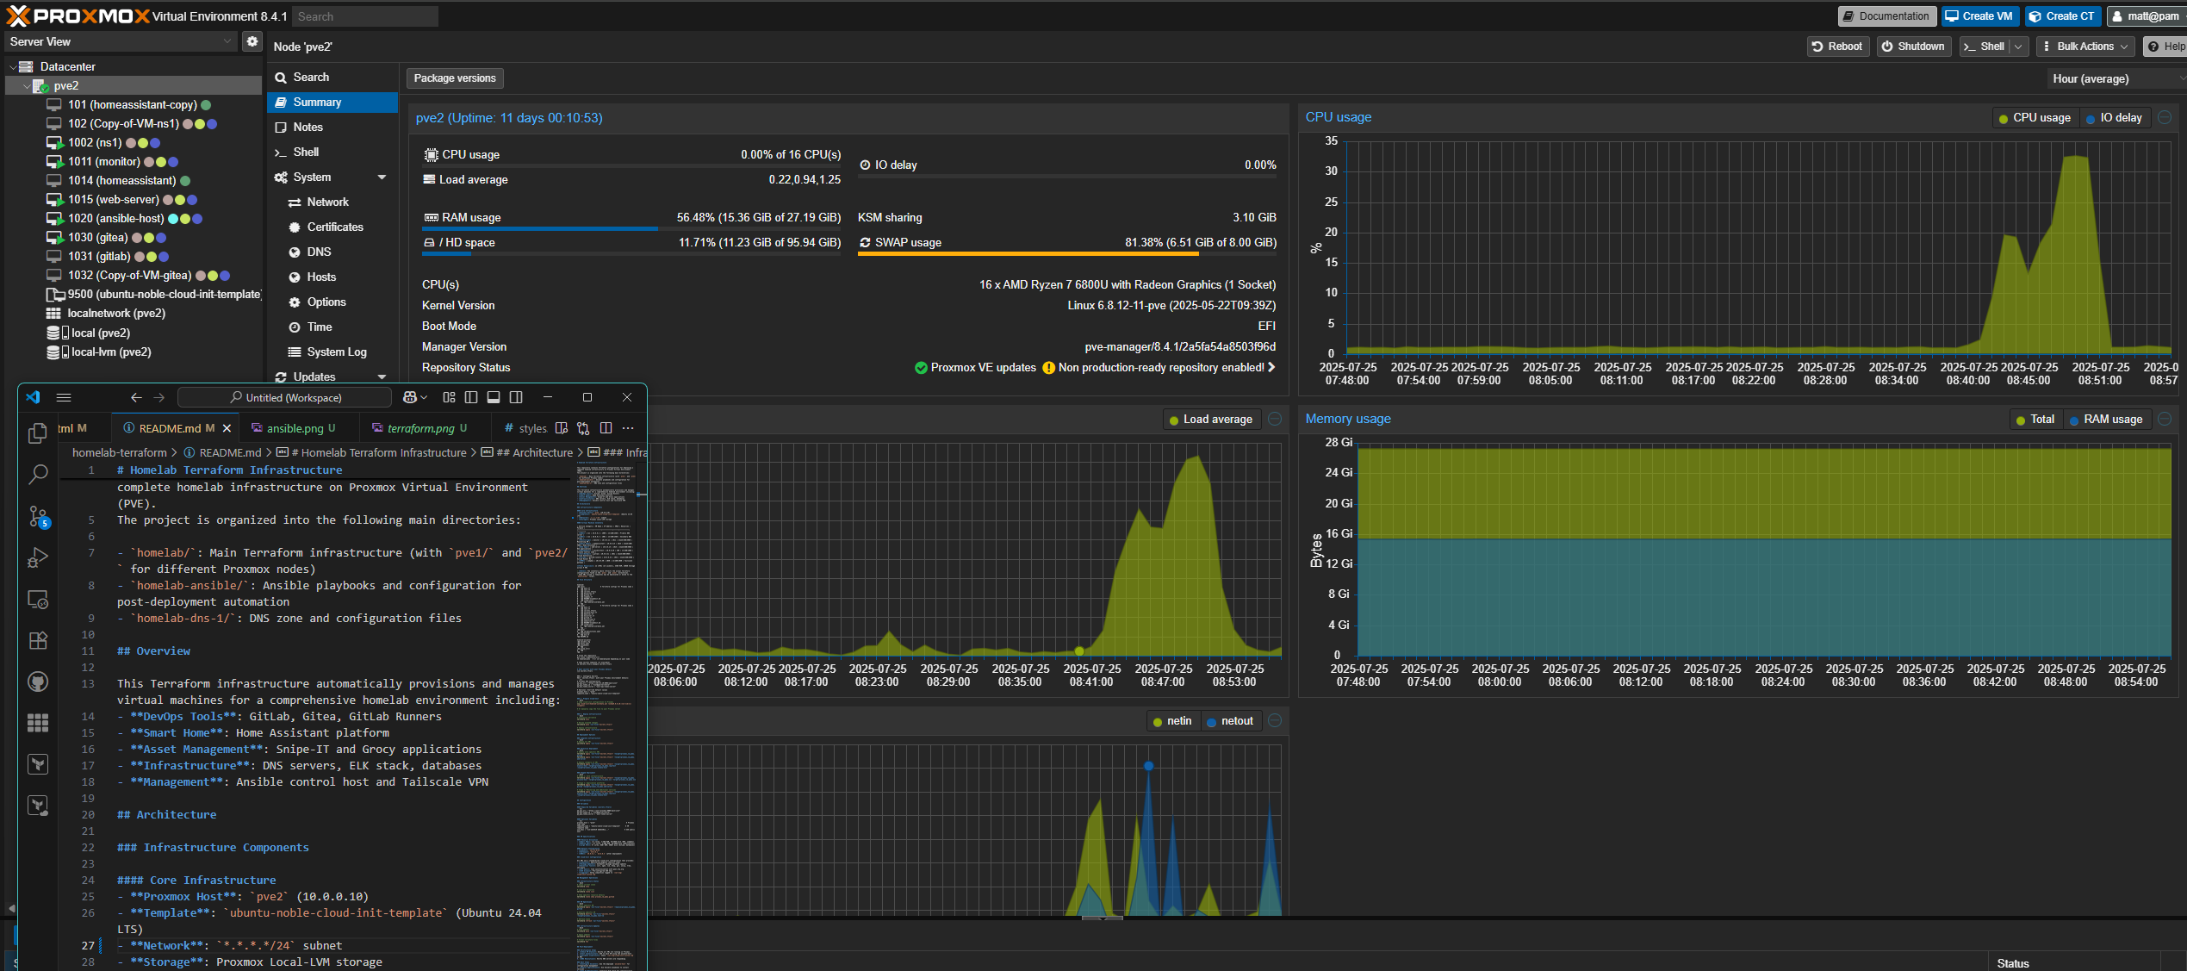
Task: Click the Proxmox Search input field
Action: click(365, 16)
